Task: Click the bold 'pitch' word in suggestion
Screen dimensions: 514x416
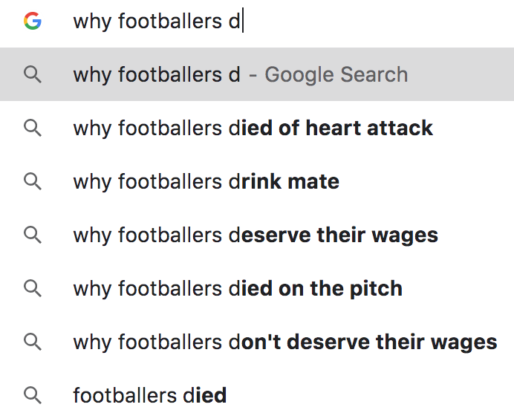Action: click(x=376, y=289)
